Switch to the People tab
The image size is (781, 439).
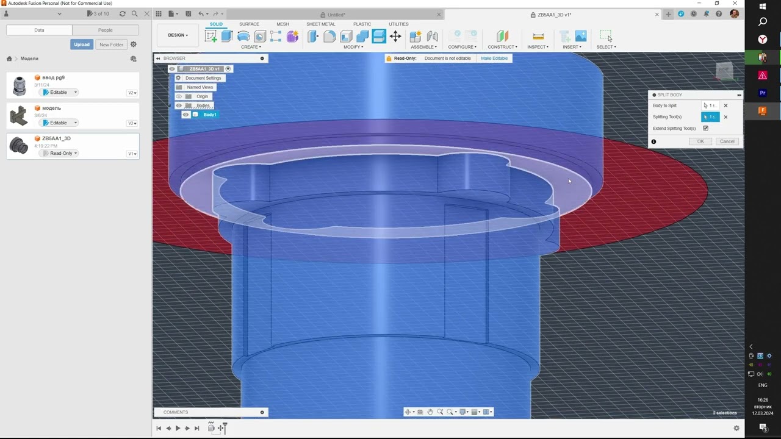[106, 30]
